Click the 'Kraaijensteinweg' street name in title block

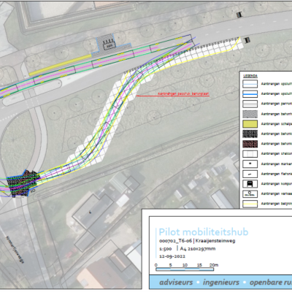215,241
